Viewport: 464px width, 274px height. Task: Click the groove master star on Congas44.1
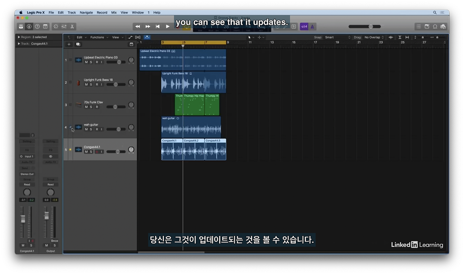point(70,149)
